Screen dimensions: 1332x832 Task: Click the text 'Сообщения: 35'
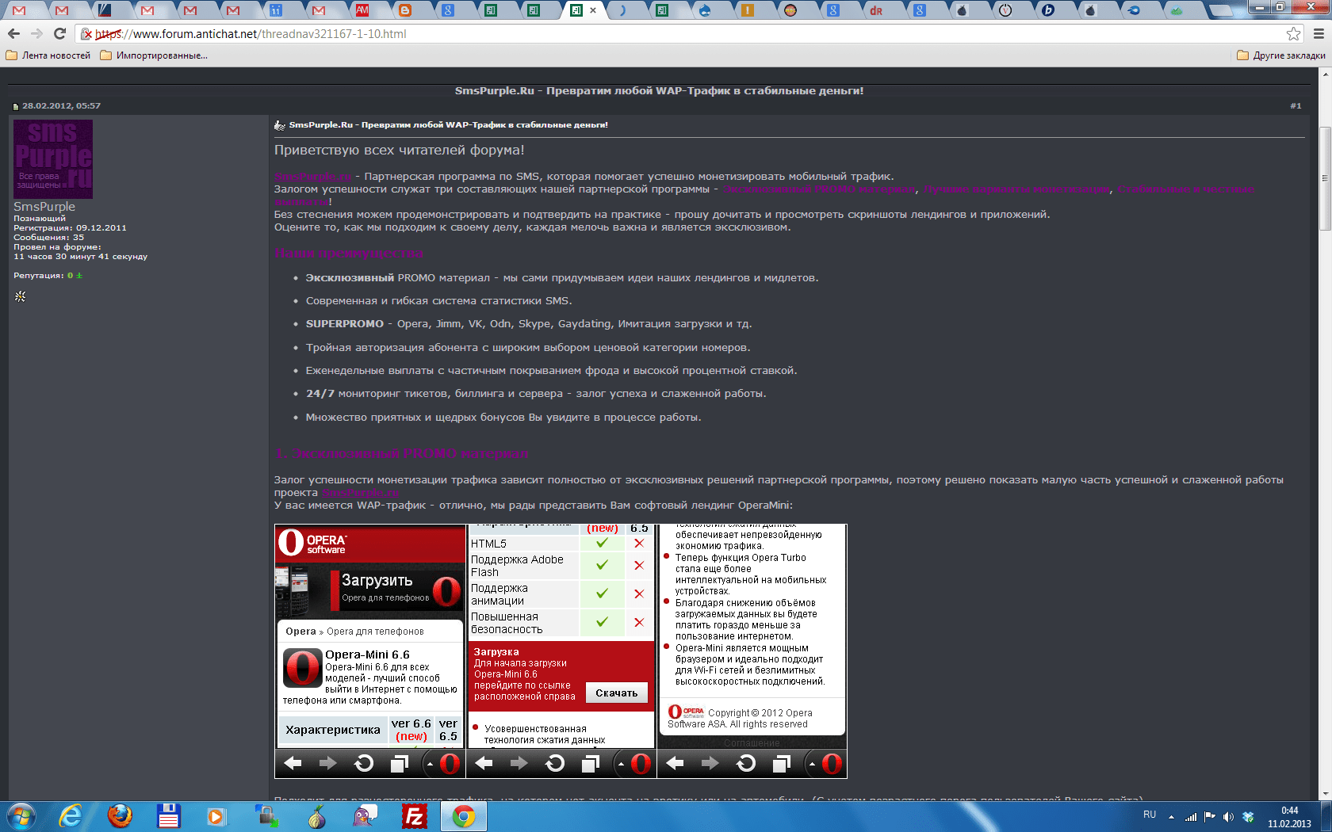(x=48, y=238)
